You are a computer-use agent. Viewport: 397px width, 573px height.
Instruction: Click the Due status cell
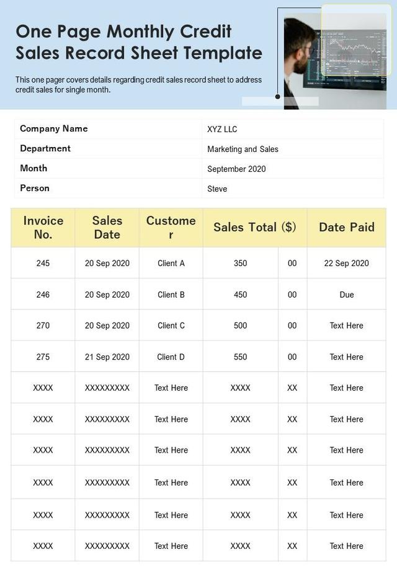[346, 295]
